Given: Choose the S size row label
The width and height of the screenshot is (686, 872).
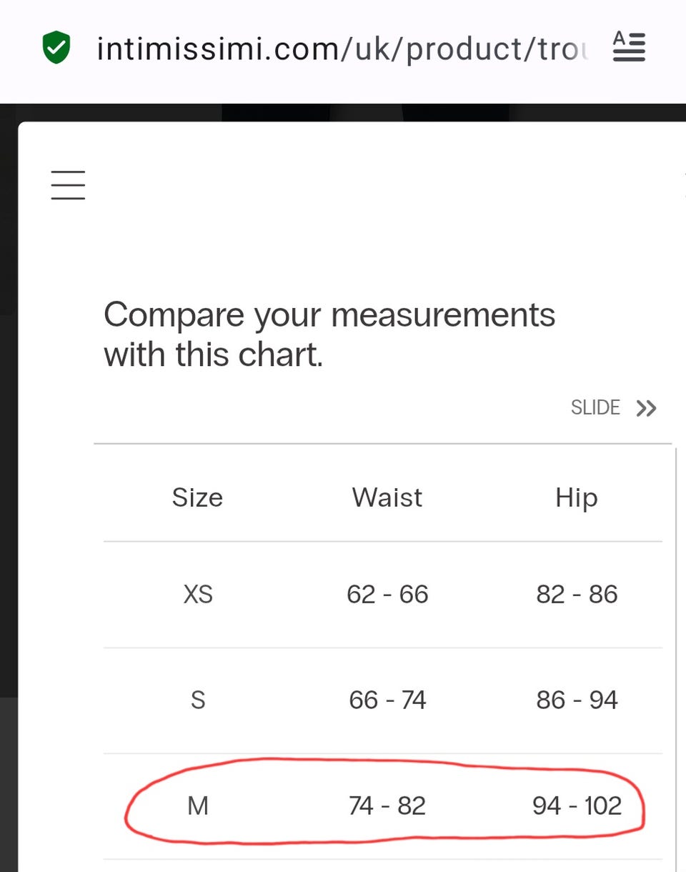Looking at the screenshot, I should click(197, 700).
